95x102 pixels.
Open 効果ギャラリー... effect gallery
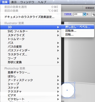[x=31, y=72]
